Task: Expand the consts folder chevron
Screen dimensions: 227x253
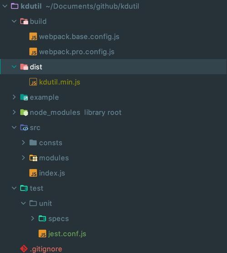Action: click(23, 143)
